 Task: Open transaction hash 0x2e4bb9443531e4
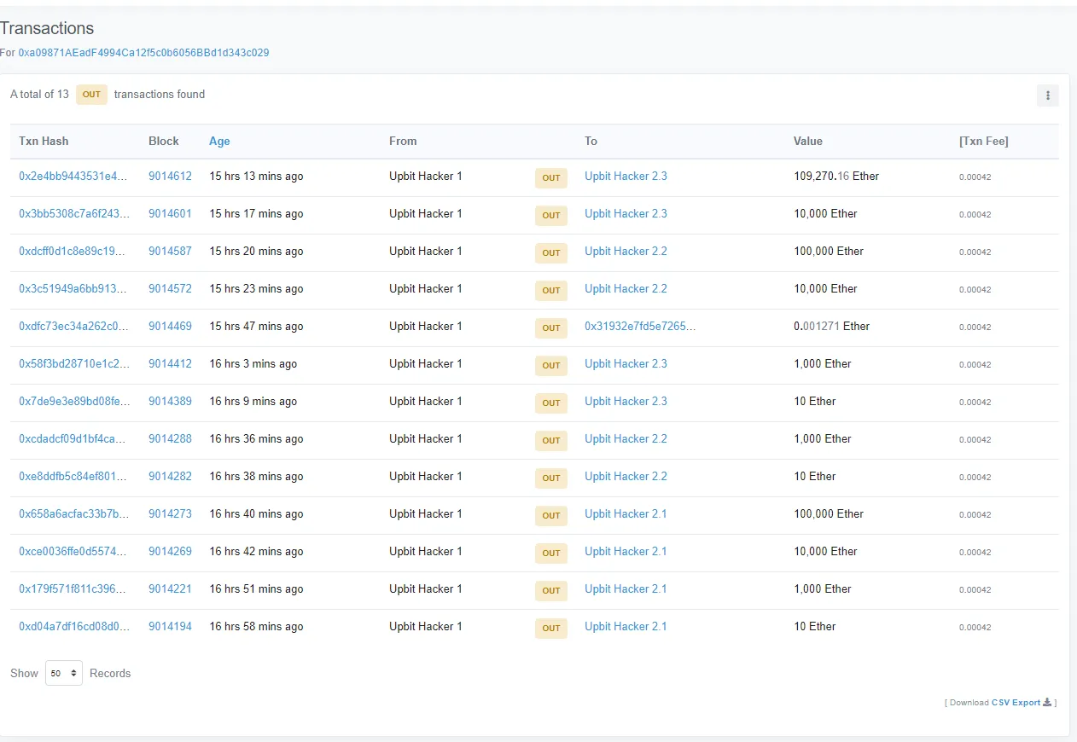(73, 177)
